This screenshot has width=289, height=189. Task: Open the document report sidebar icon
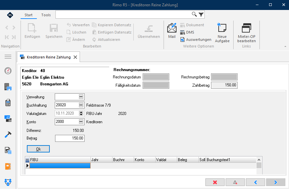8,150
